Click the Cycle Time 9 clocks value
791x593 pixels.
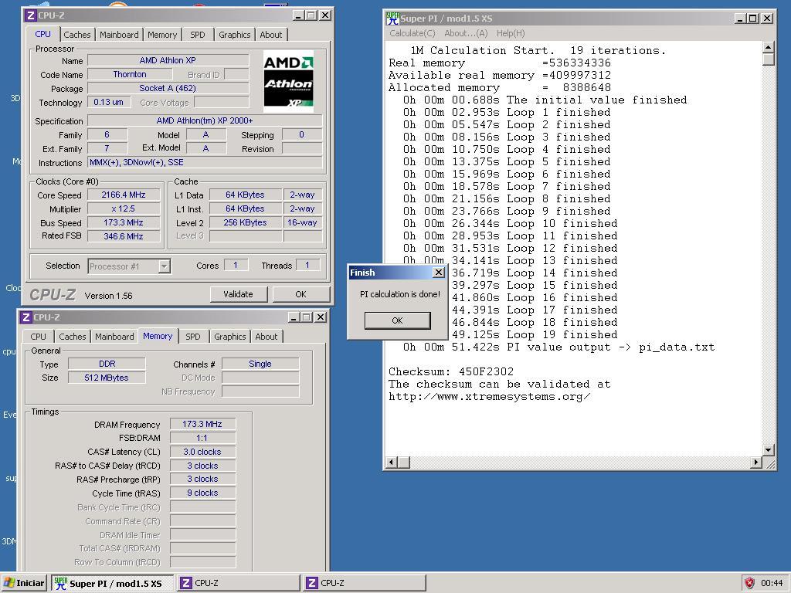(x=202, y=493)
